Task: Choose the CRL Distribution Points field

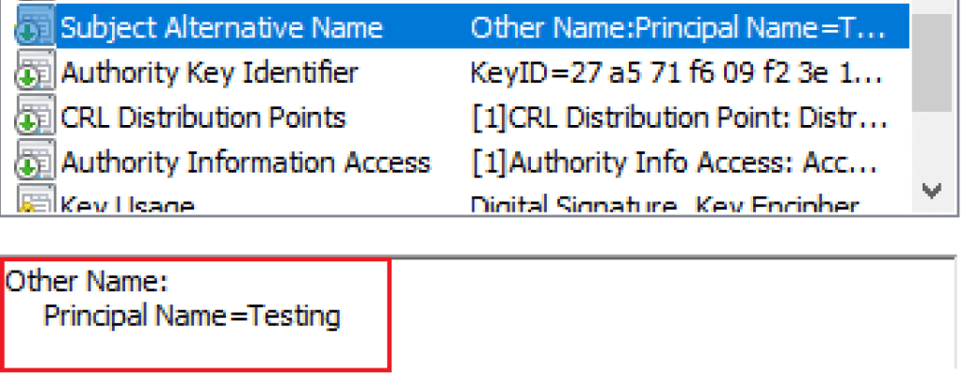Action: 203,117
